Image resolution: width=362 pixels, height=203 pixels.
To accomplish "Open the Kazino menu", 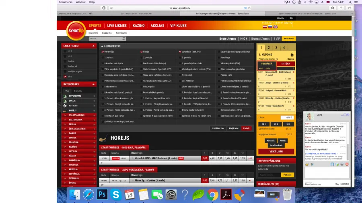I will (138, 26).
